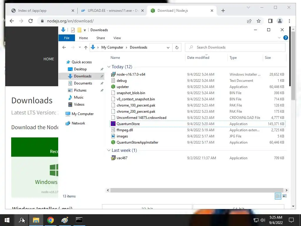Open taskbar search magnifier
301x226 pixels.
(x=22, y=220)
